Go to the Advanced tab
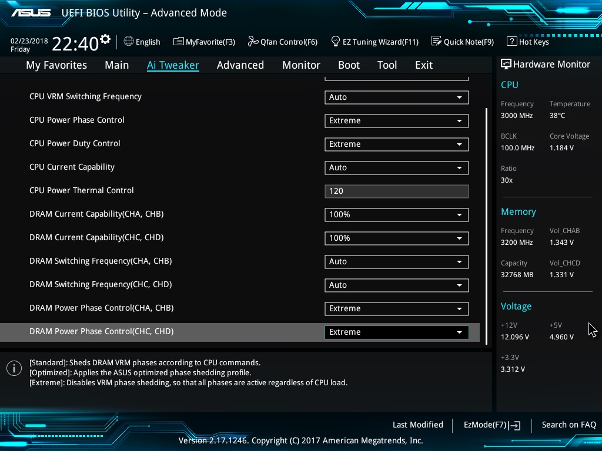Viewport: 602px width, 451px height. tap(240, 65)
